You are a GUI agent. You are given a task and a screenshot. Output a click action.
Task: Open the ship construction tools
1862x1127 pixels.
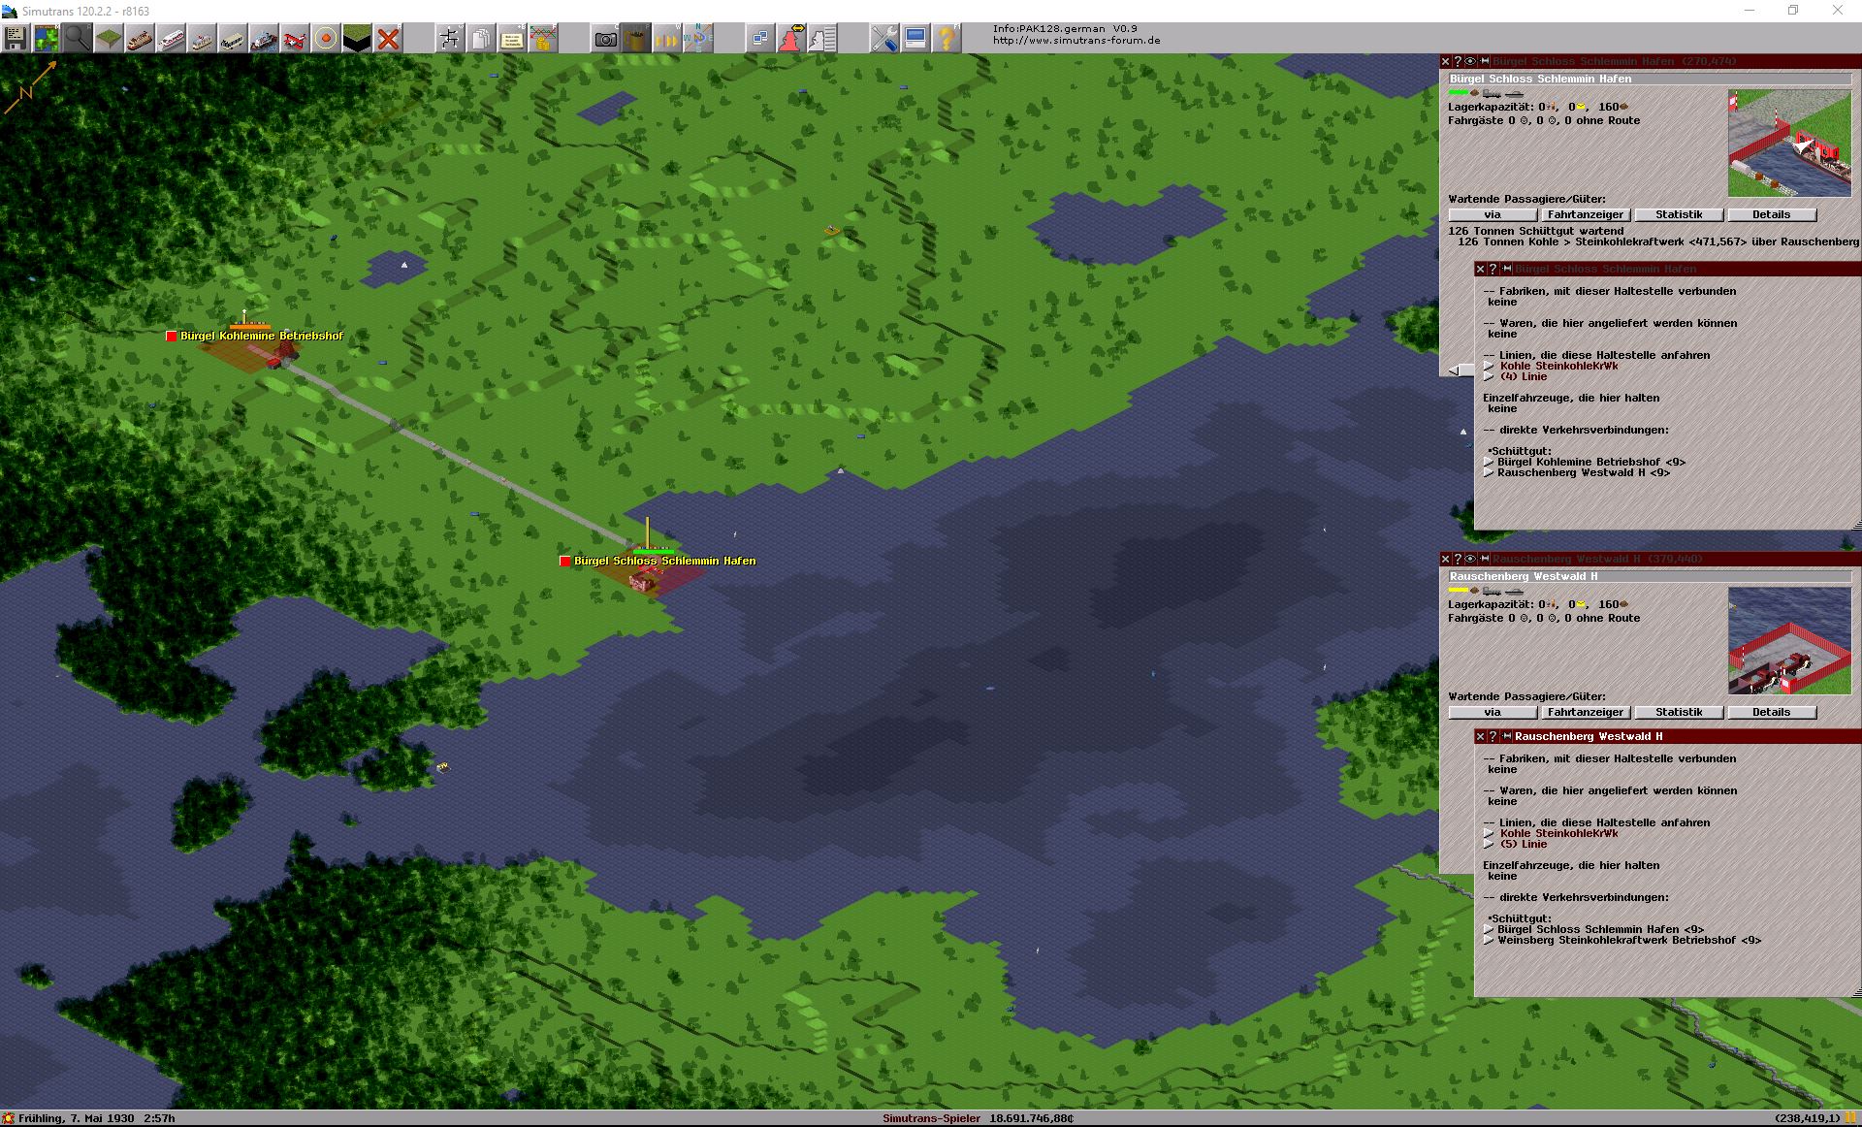tap(263, 39)
